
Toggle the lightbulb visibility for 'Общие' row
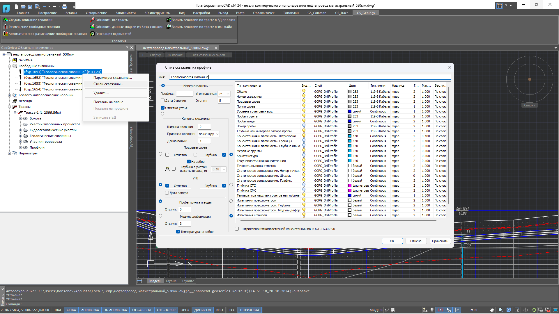tap(304, 92)
